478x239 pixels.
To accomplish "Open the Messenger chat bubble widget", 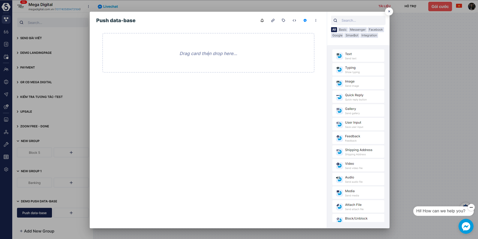I will point(466,226).
